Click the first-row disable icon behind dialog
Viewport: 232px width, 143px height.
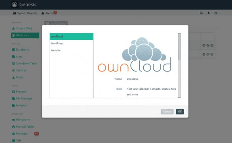204,45
